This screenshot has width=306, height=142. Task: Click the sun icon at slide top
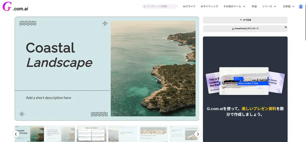coord(105,23)
